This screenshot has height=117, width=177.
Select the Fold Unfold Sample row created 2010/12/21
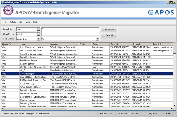87,61
